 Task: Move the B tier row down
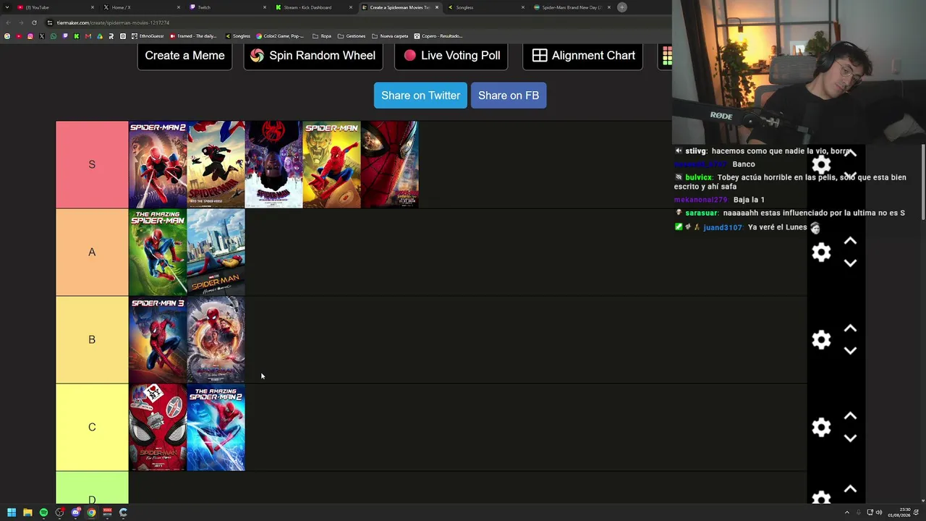pos(850,351)
